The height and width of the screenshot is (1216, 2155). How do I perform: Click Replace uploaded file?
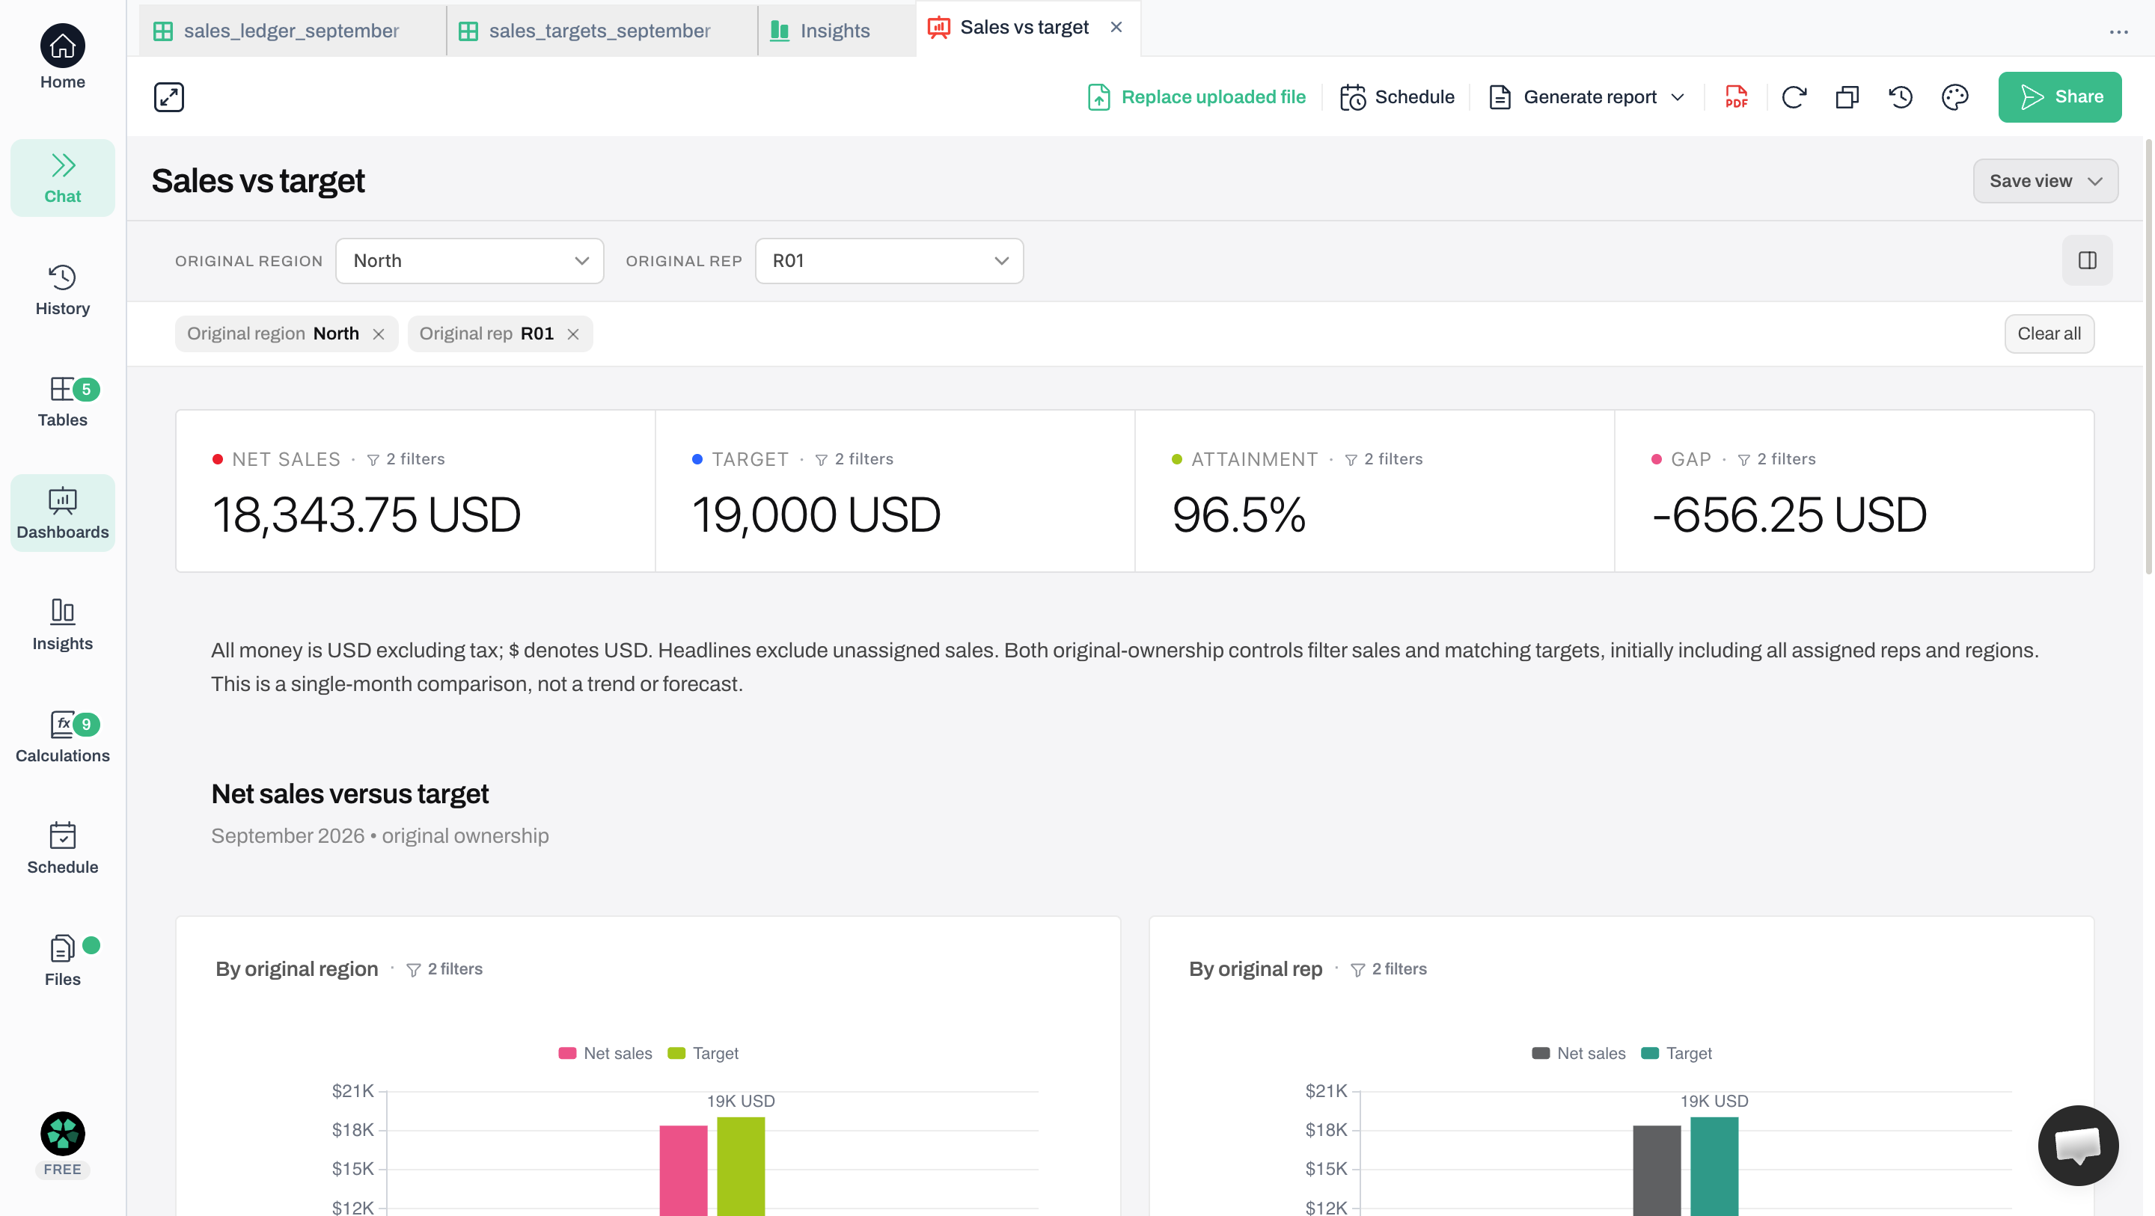coord(1197,97)
